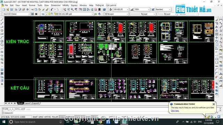Select the Rectangle draw tool
The image size is (223, 125).
(x=2, y=34)
